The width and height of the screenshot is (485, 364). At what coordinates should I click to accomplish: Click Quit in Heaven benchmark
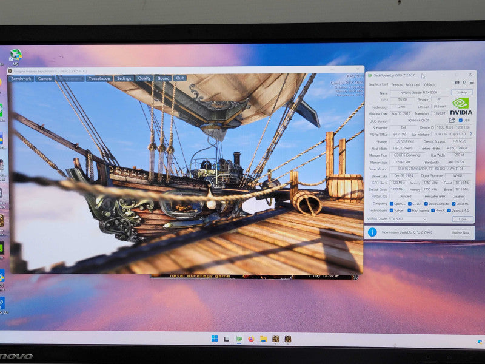tap(180, 78)
